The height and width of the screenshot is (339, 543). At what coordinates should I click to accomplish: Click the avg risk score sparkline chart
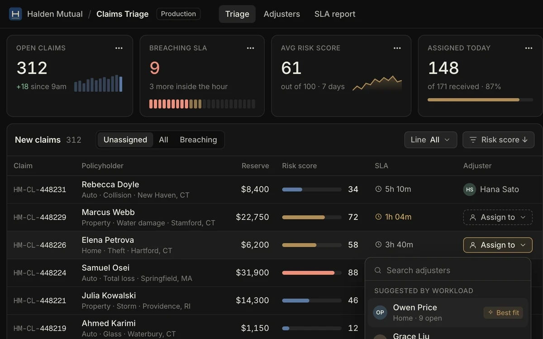(x=377, y=84)
